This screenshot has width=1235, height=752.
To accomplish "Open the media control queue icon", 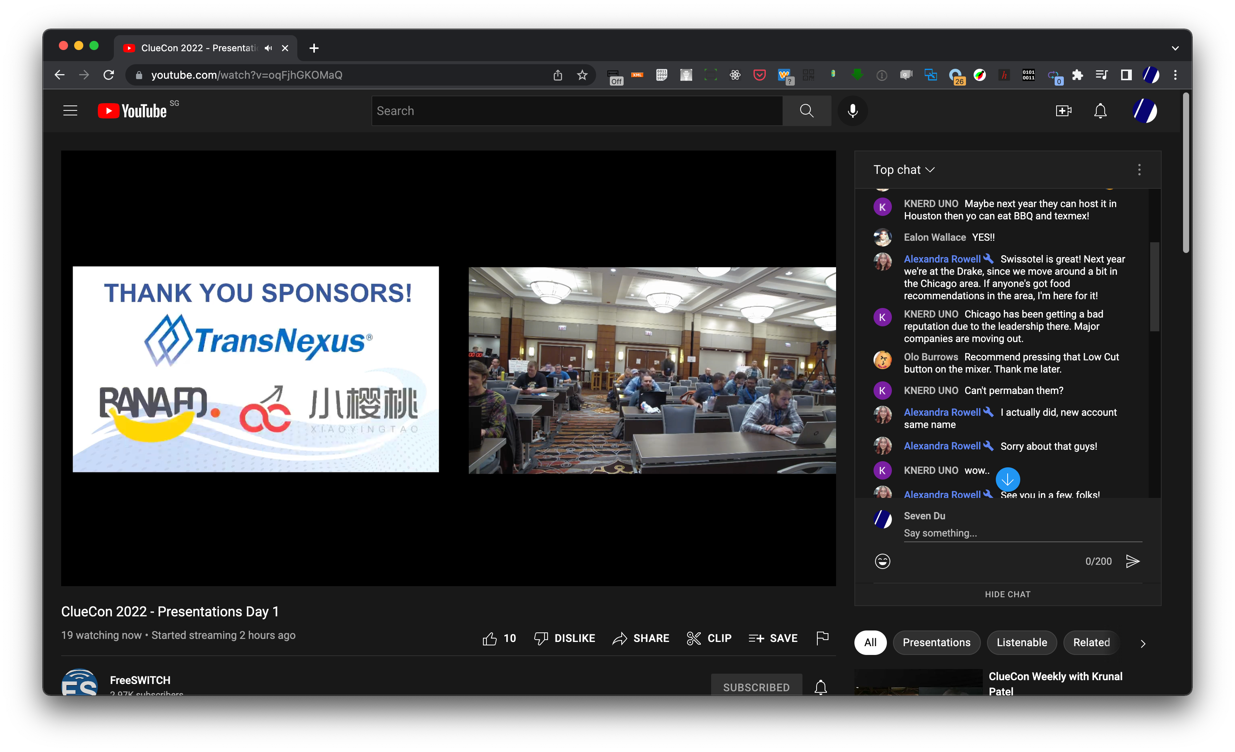I will [x=1102, y=75].
